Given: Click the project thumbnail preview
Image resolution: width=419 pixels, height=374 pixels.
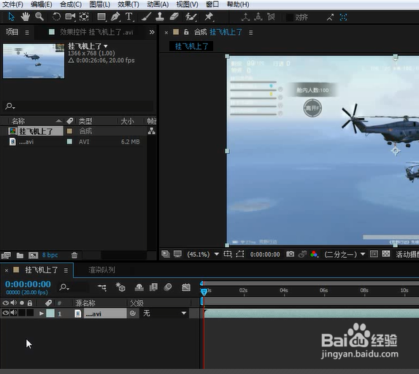Looking at the screenshot, I should (34, 61).
